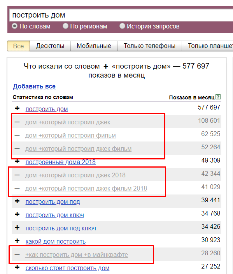Open the 'построенные дома 2018' link

pyautogui.click(x=61, y=162)
